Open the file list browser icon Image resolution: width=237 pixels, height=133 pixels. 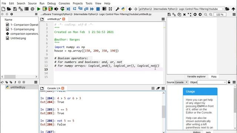[x=27, y=9]
